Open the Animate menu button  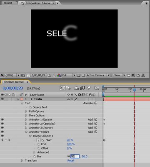[x=96, y=103]
